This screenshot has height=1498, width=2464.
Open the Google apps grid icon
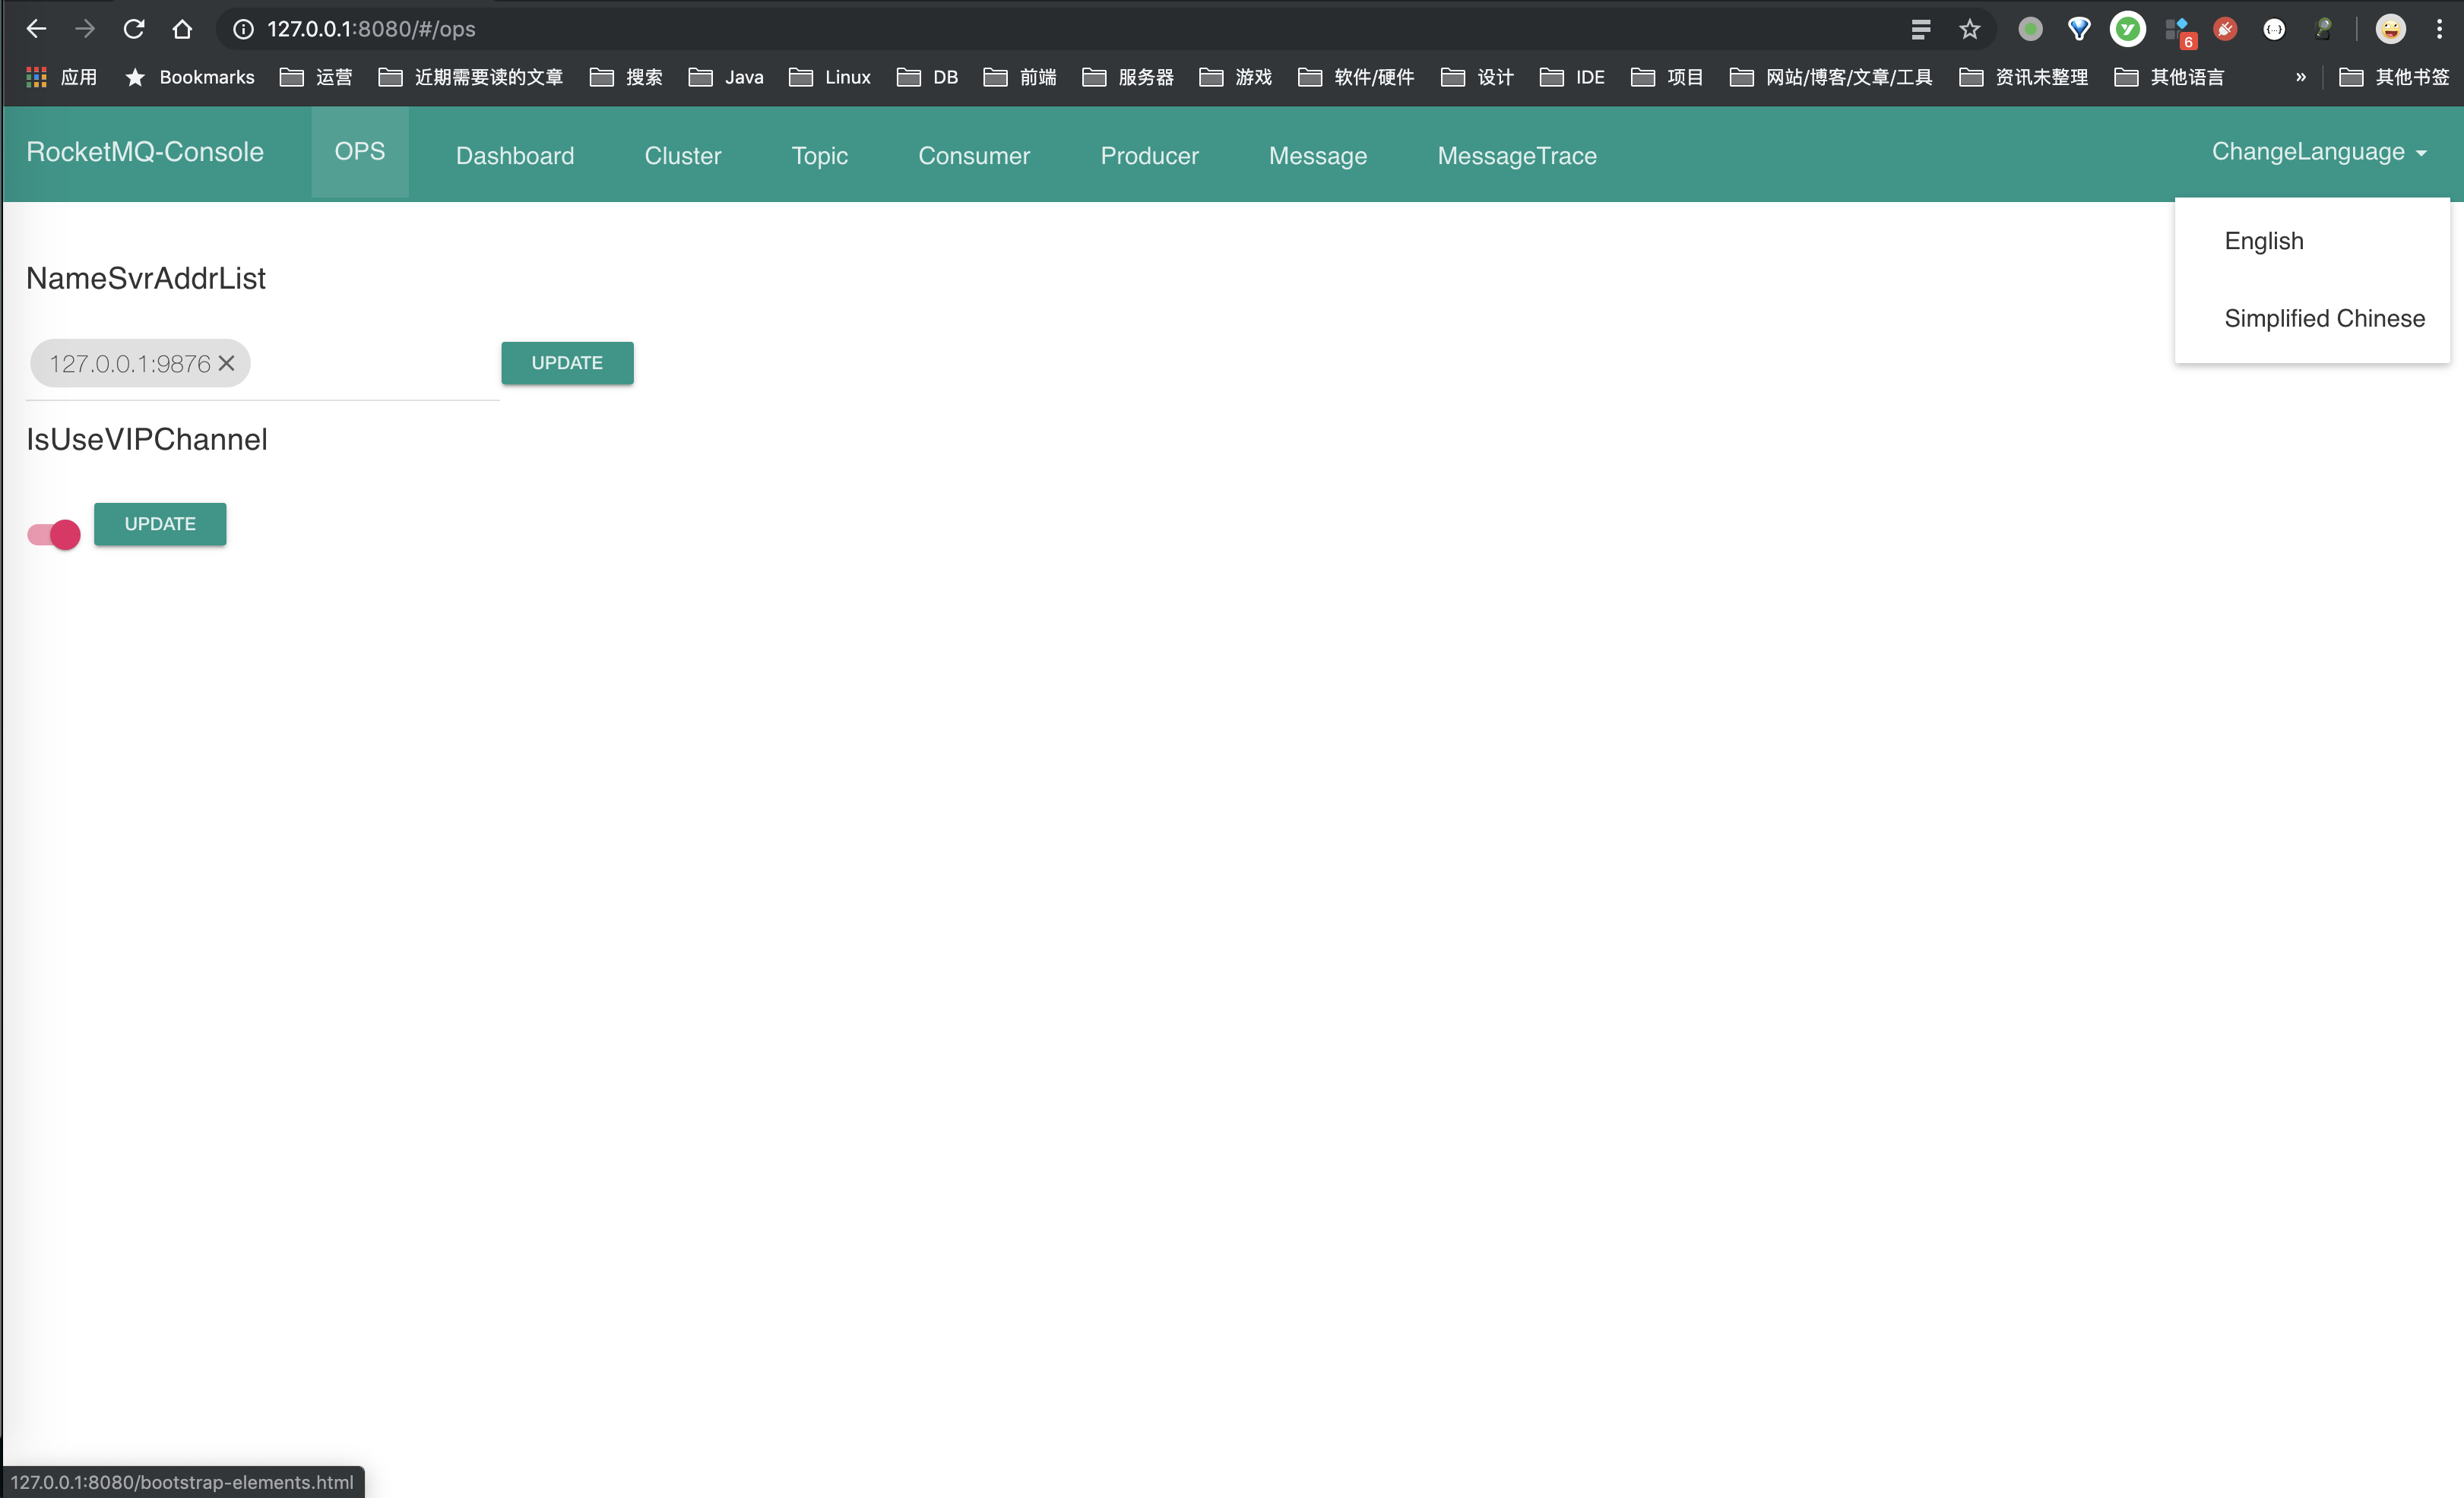(35, 76)
